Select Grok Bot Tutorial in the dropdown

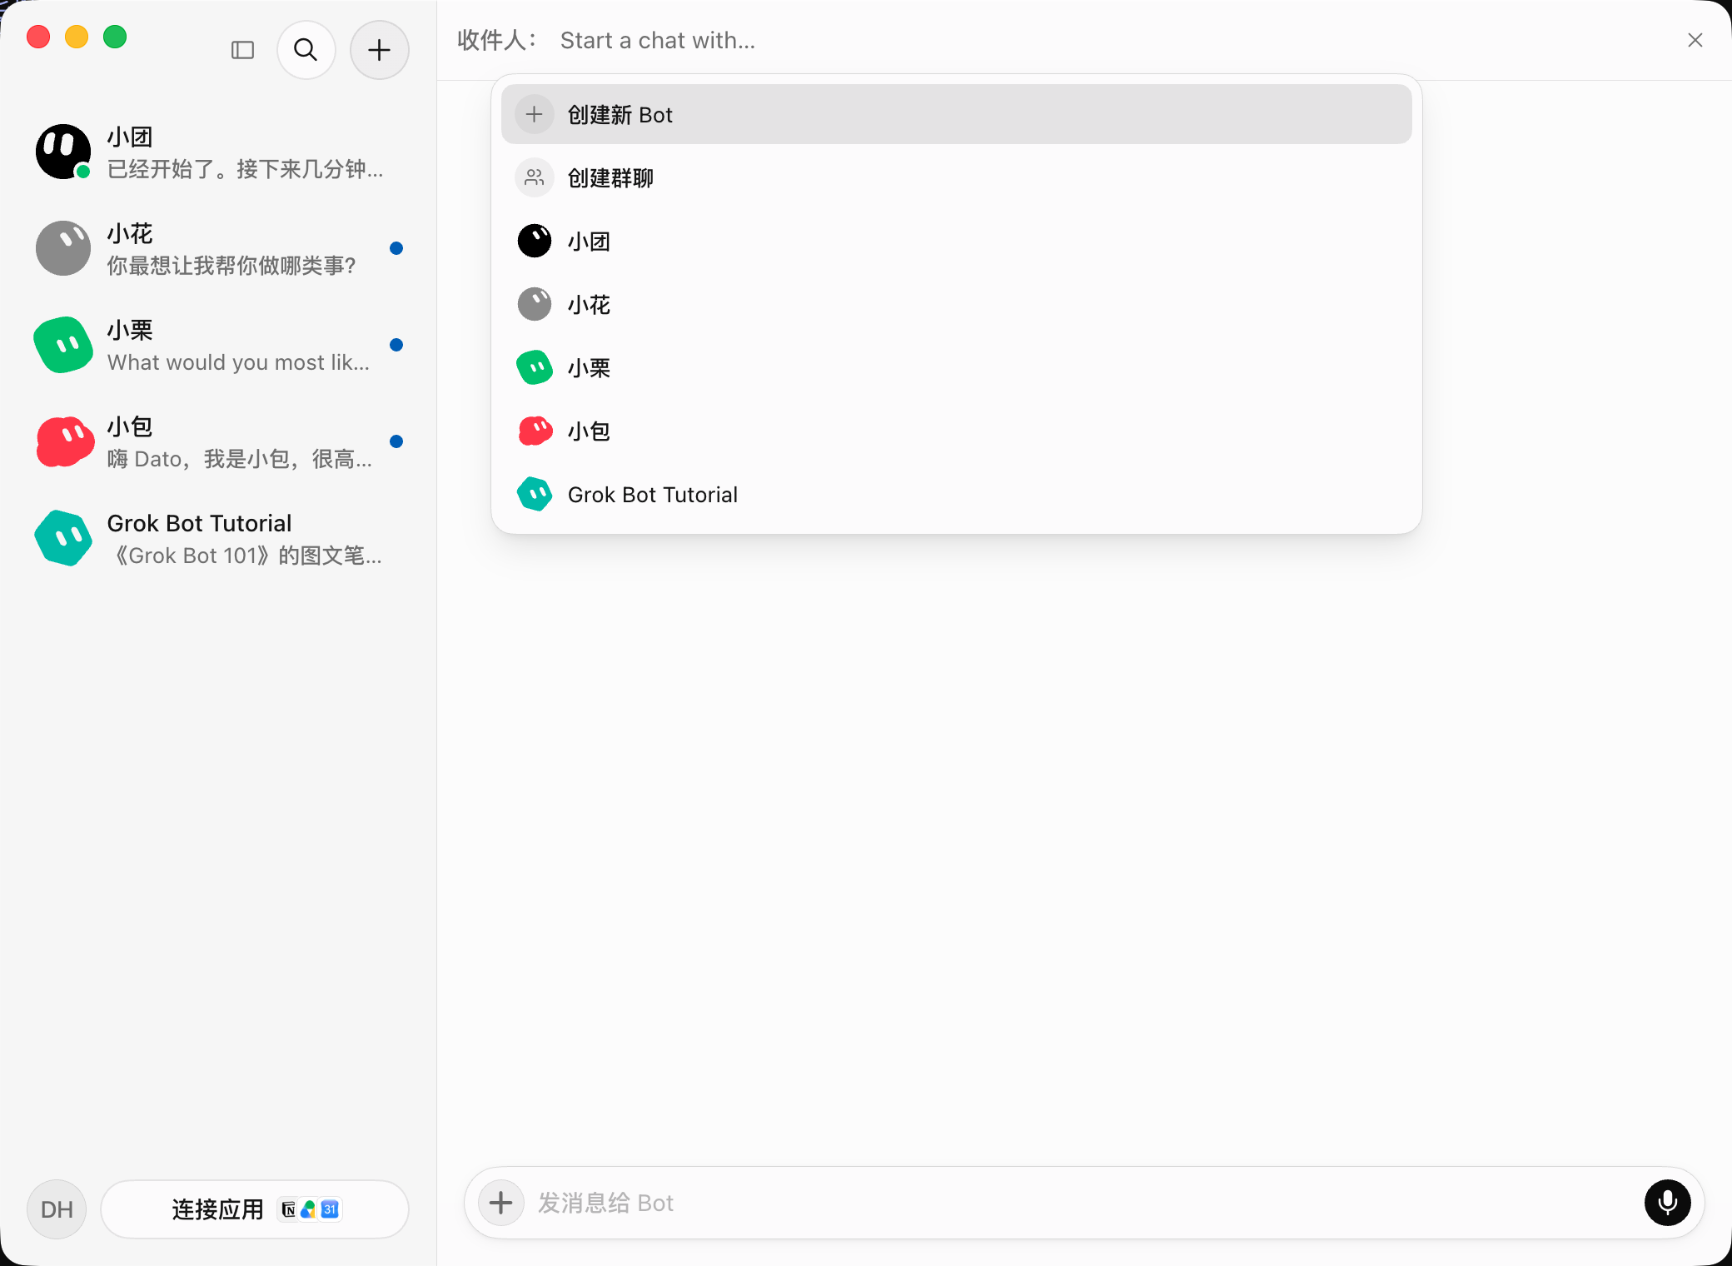[x=956, y=494]
